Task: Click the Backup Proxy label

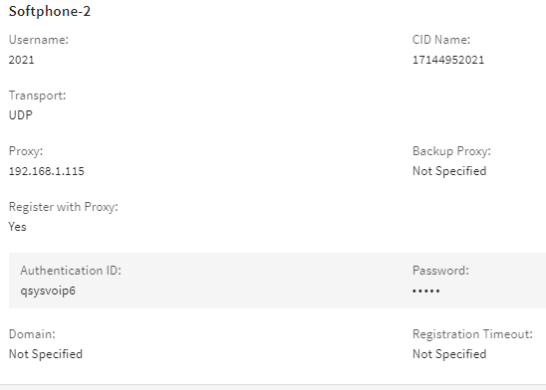Action: (451, 151)
